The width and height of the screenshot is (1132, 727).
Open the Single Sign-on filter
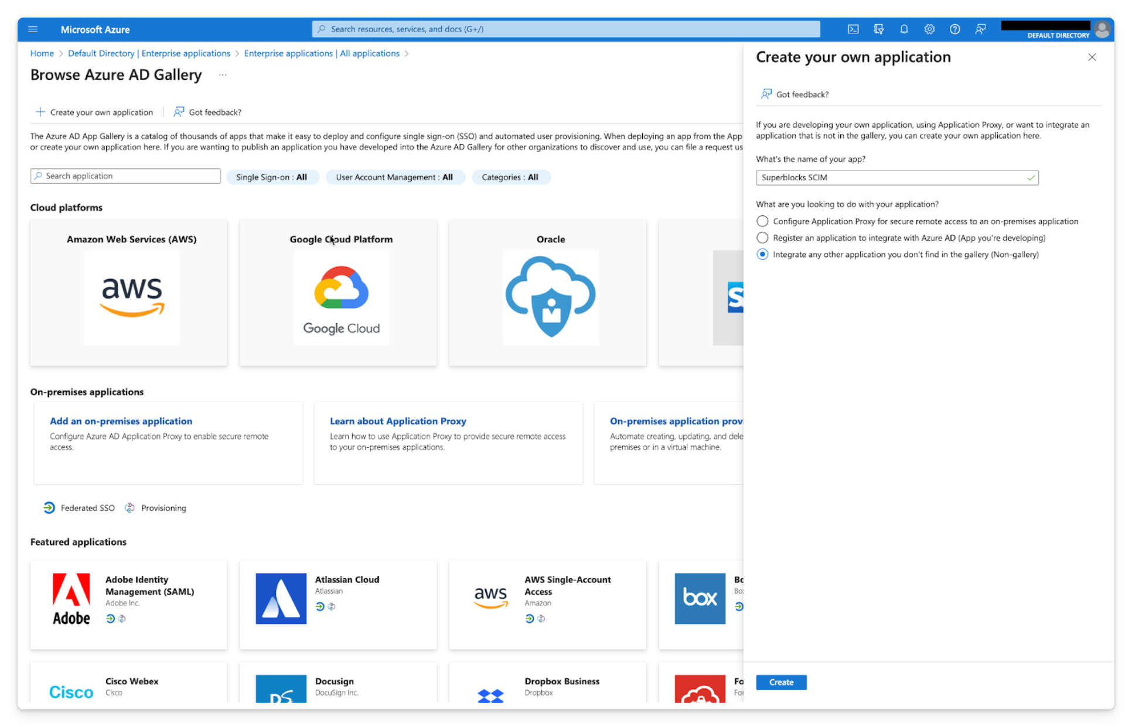[272, 177]
